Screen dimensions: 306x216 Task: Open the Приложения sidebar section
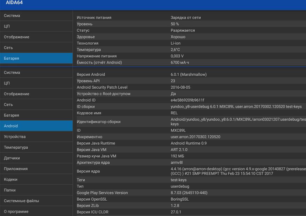(x=36, y=169)
